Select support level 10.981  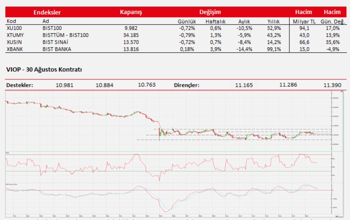click(64, 85)
